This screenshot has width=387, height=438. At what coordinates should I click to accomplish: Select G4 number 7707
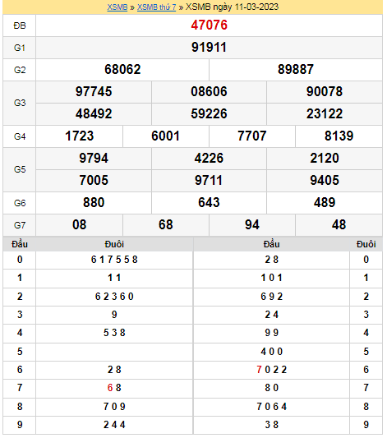pos(252,136)
